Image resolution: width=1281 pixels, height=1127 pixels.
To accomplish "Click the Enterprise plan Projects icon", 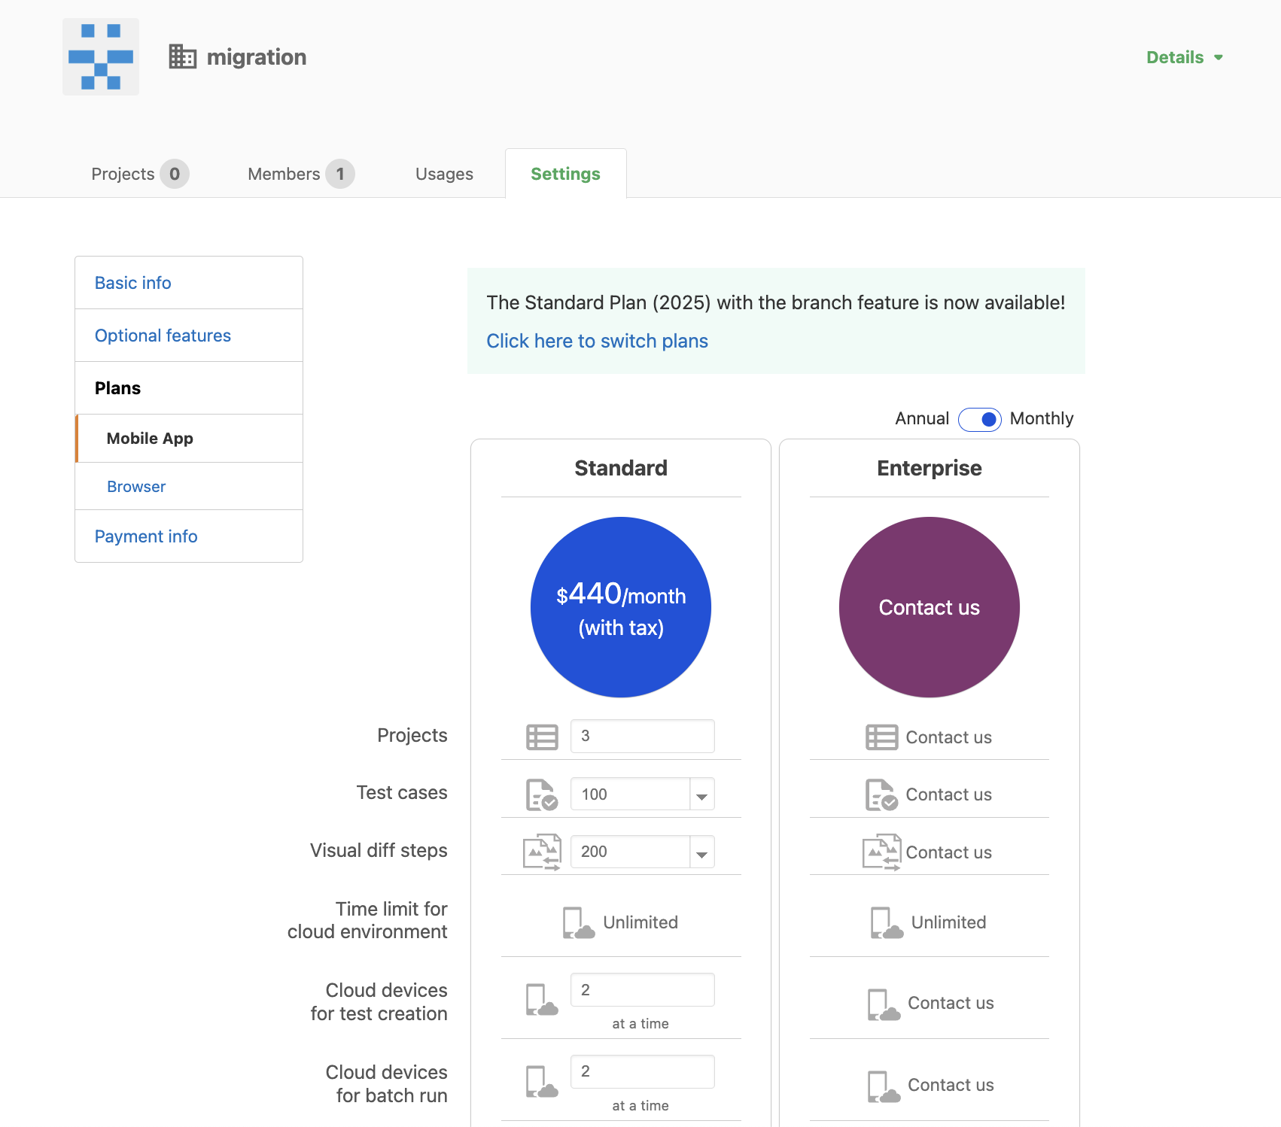I will point(881,737).
